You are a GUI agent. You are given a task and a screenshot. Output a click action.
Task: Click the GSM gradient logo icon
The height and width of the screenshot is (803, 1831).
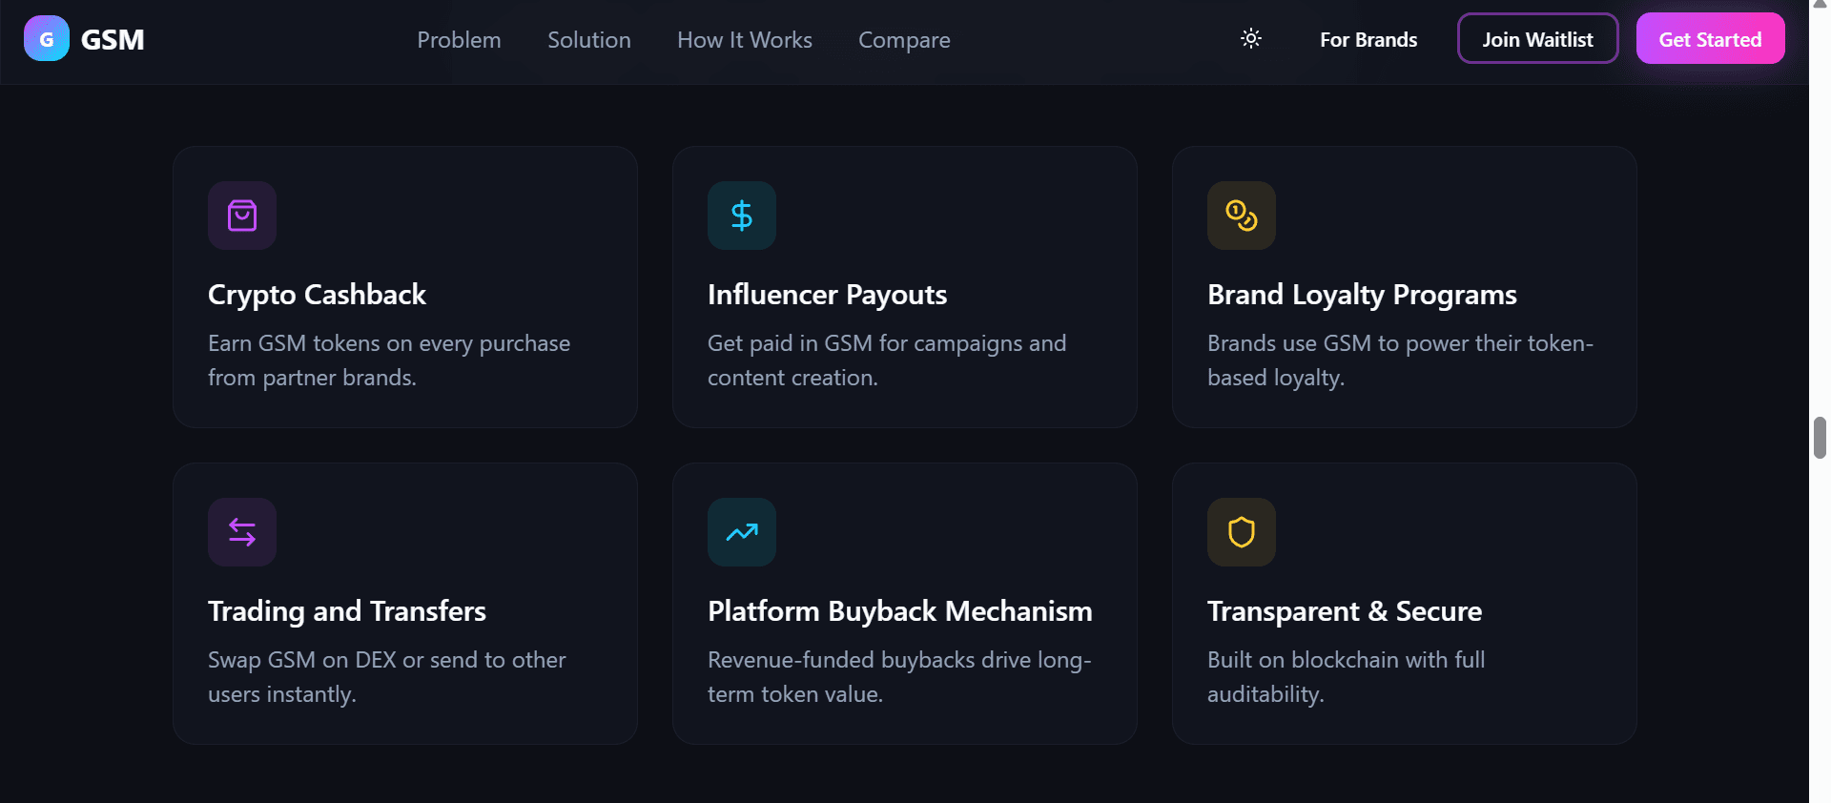click(x=46, y=39)
